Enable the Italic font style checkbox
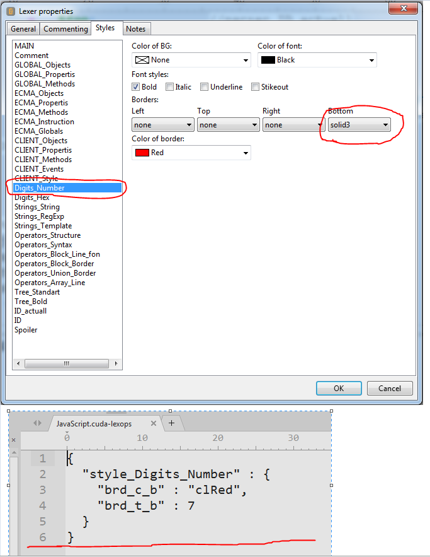The image size is (430, 557). click(x=170, y=87)
